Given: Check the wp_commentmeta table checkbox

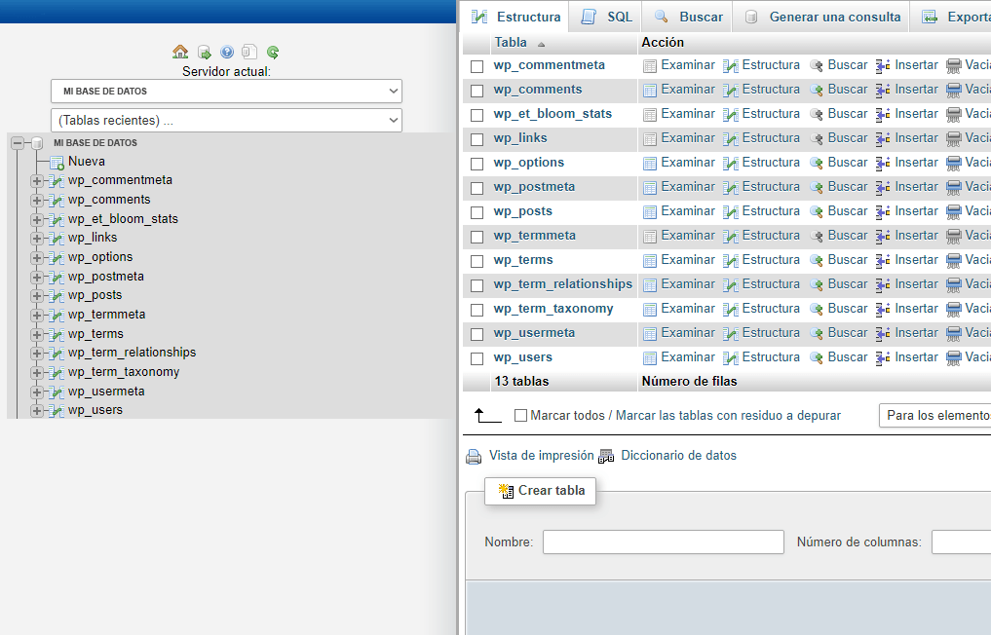Looking at the screenshot, I should pyautogui.click(x=476, y=66).
